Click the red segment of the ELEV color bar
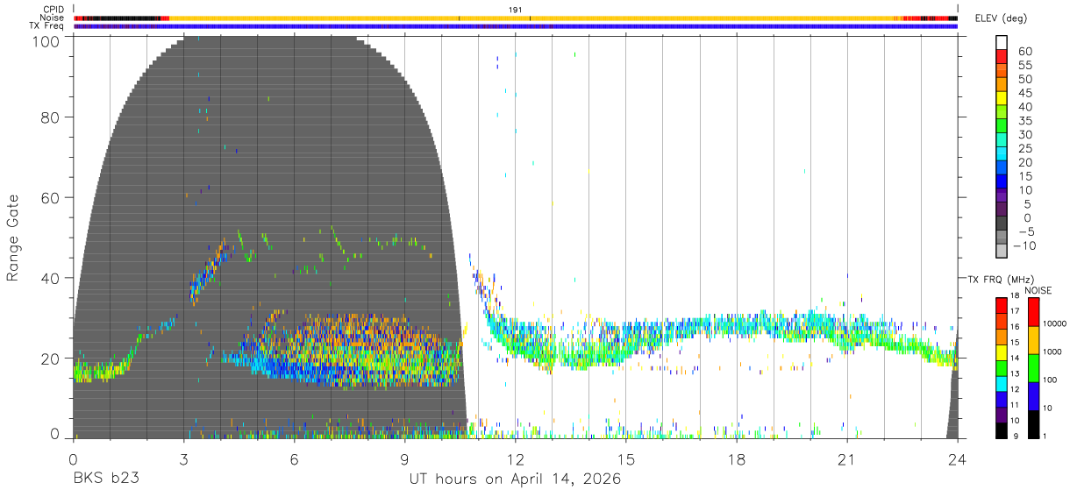 click(x=1002, y=57)
